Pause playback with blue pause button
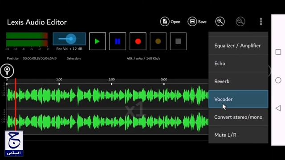The image size is (285, 160). [x=118, y=41]
